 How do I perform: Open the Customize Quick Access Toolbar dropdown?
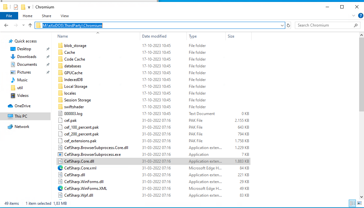click(29, 7)
